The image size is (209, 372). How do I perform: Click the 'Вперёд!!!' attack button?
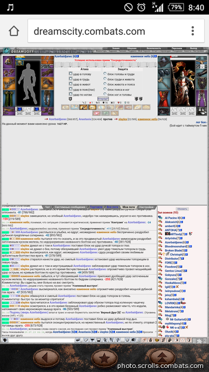[103, 99]
